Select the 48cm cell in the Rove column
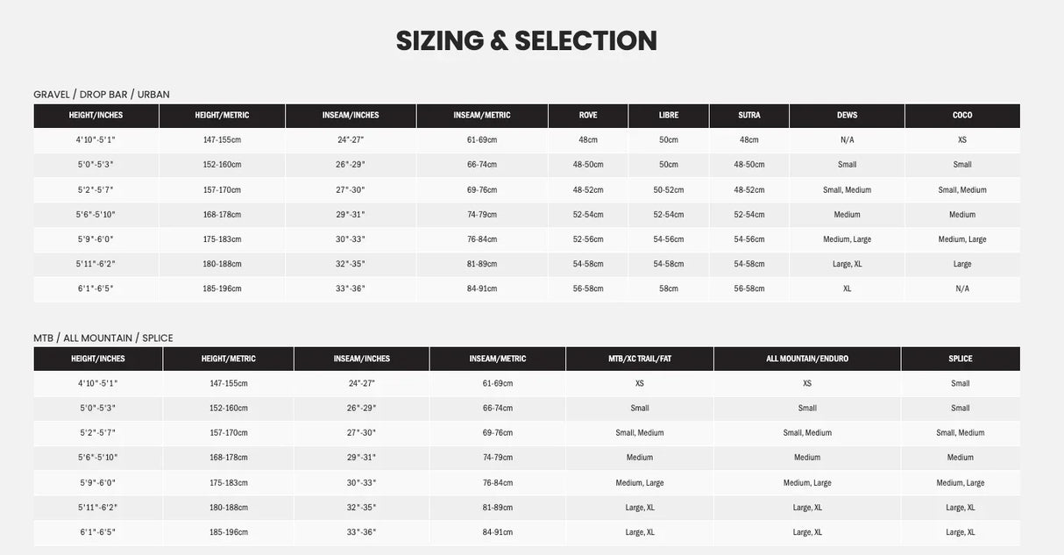Image resolution: width=1064 pixels, height=555 pixels. click(588, 140)
